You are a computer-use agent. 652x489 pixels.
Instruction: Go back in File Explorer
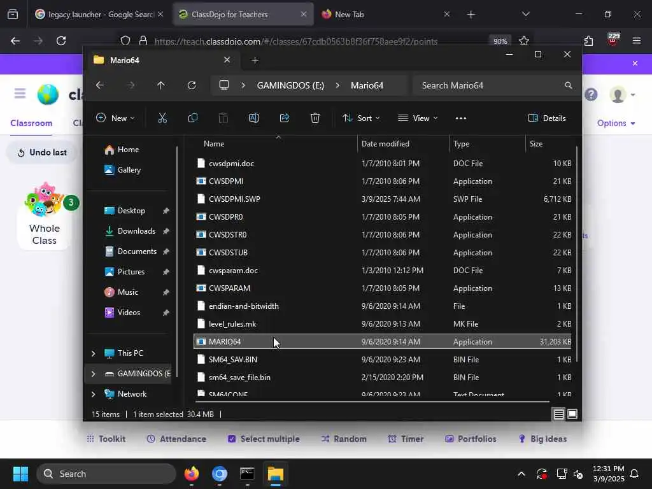pyautogui.click(x=100, y=85)
